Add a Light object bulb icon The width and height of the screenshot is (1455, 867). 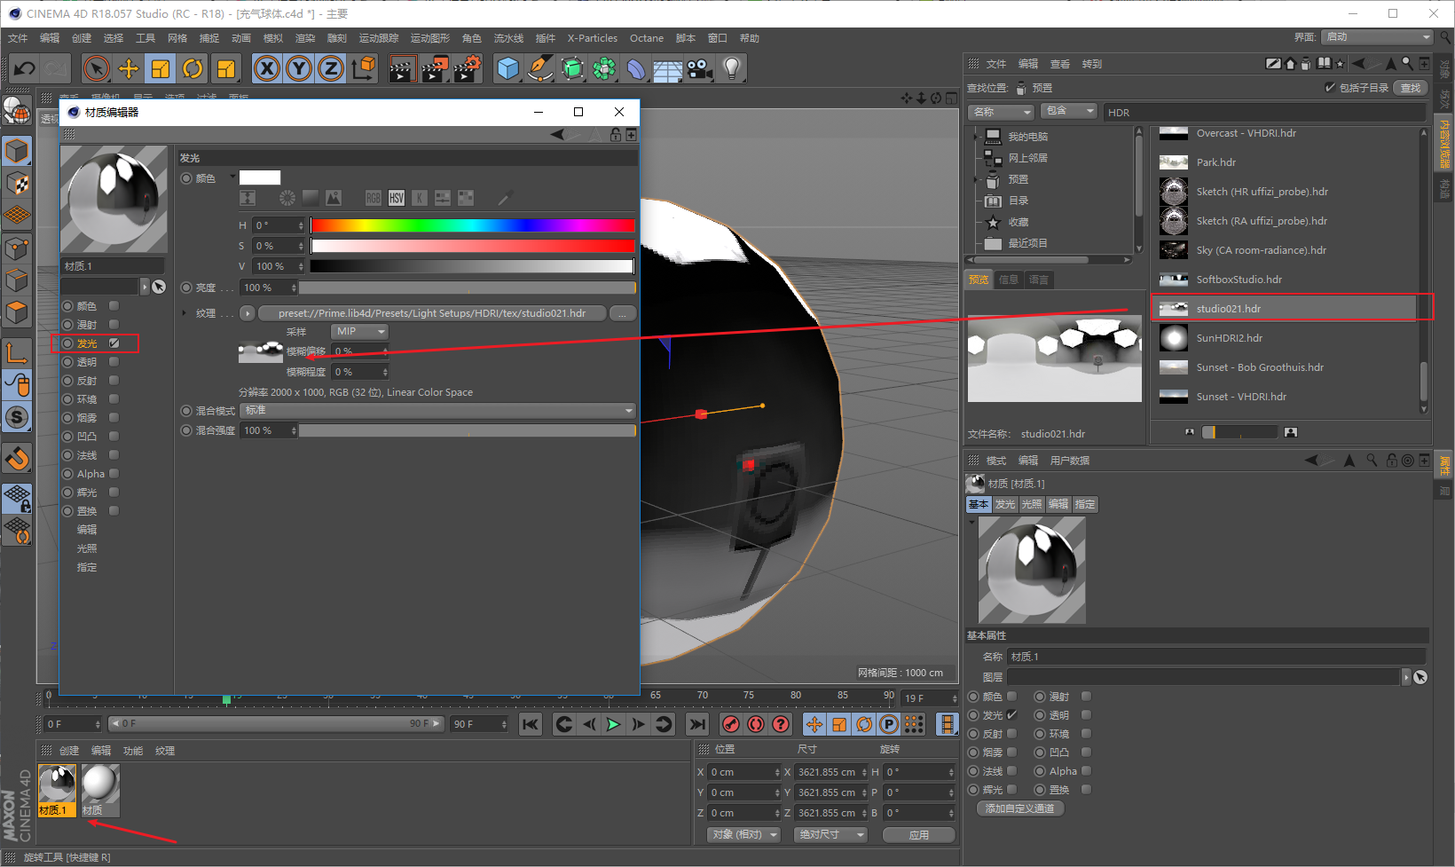coord(731,68)
